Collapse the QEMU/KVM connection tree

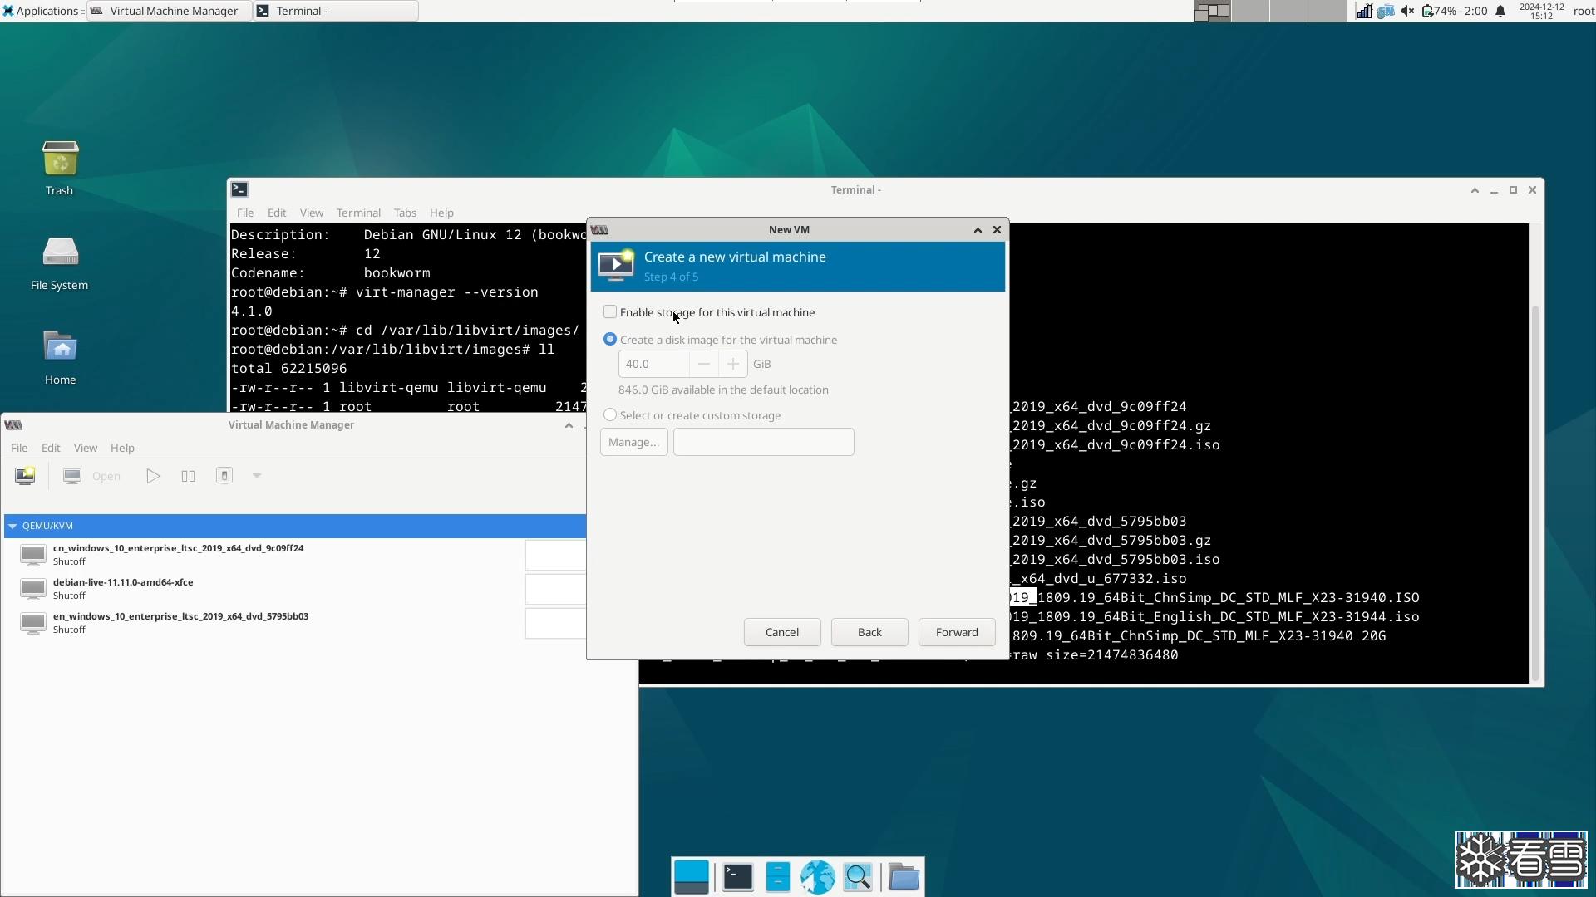point(12,526)
